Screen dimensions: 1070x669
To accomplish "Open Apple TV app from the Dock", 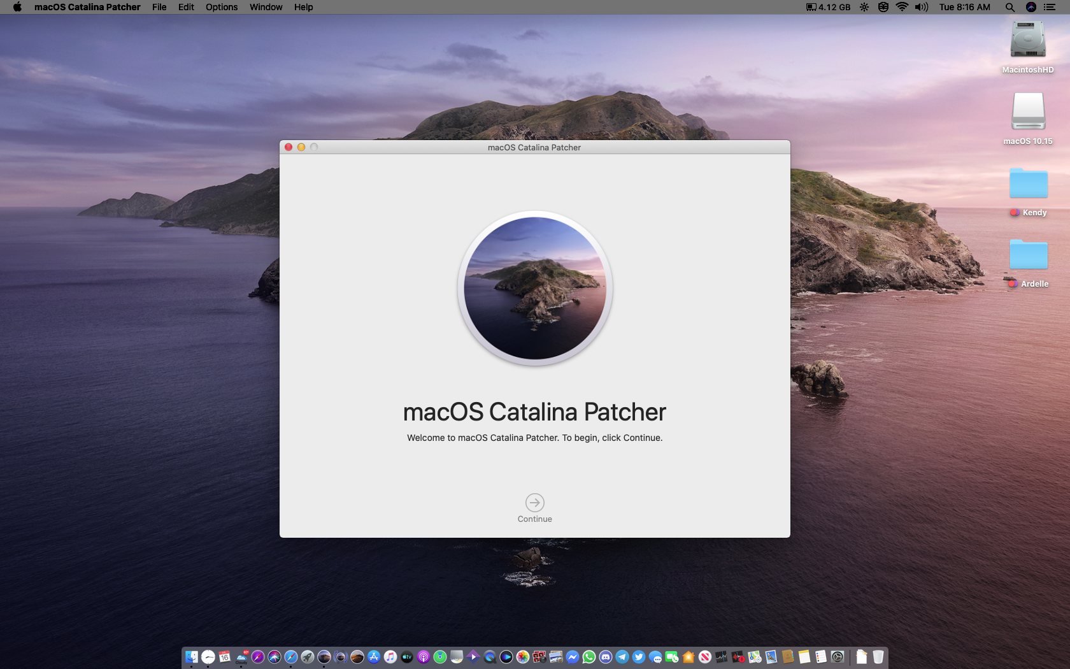I will click(x=407, y=657).
